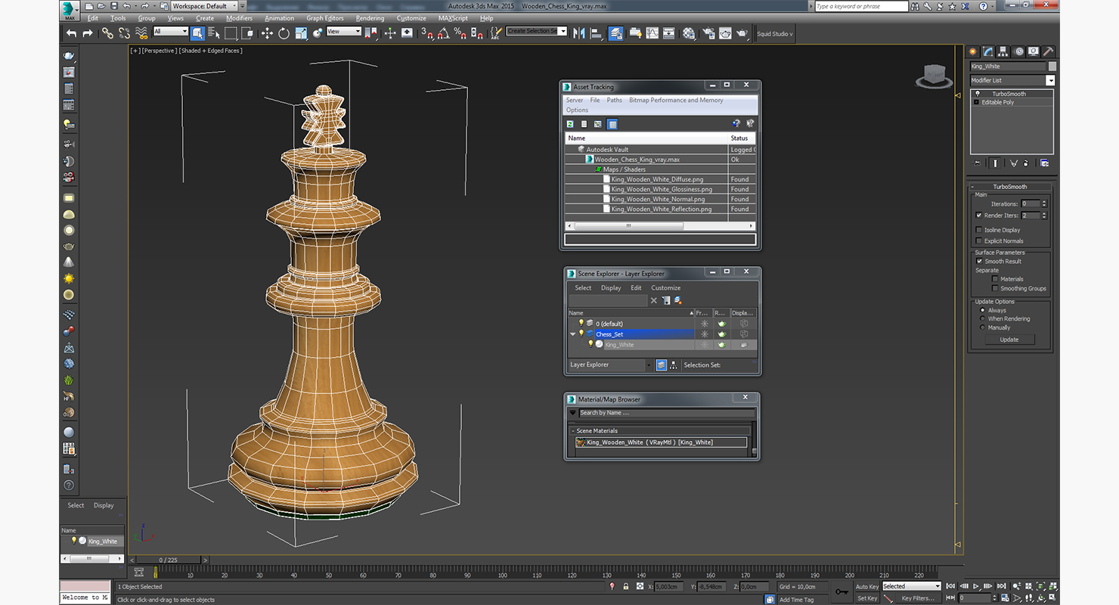1119x605 pixels.
Task: Collapse the Chess_Set layer tree arrow
Action: click(573, 334)
